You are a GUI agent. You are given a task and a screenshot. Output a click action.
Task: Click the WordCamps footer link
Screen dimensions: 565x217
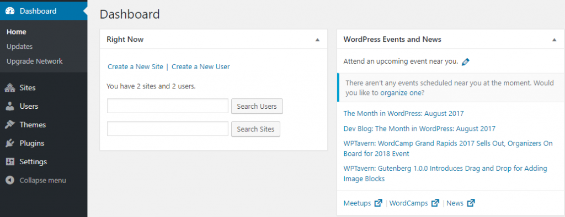coord(409,203)
